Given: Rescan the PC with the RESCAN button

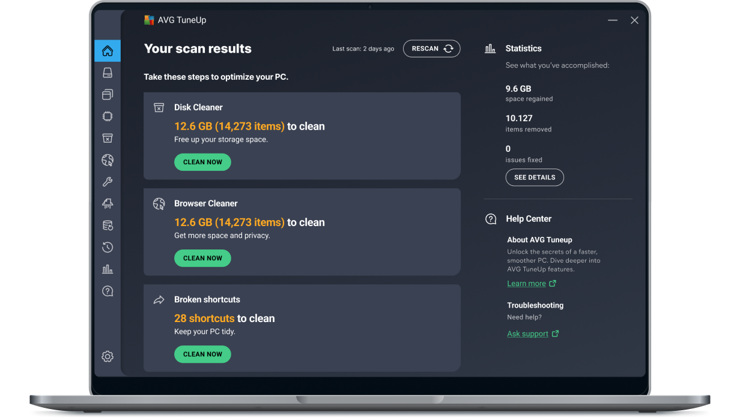Looking at the screenshot, I should 431,49.
